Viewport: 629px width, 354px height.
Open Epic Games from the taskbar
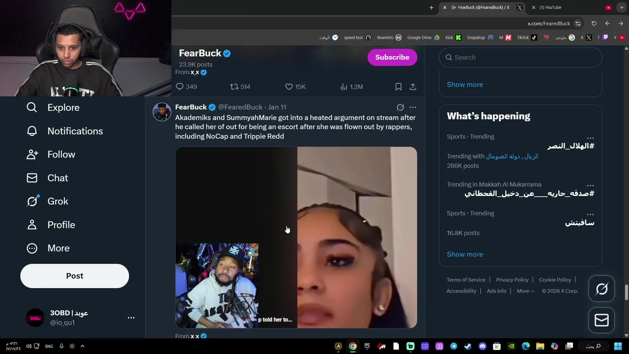367,346
